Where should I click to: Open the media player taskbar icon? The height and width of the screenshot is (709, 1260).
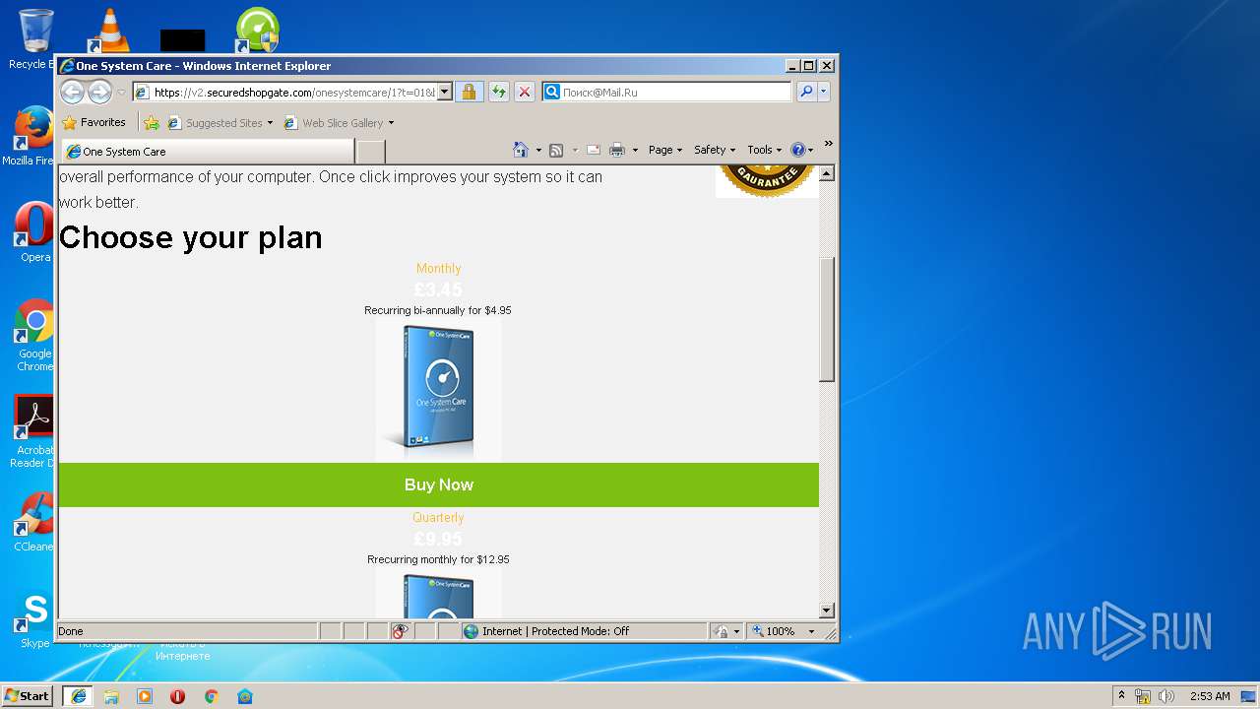[145, 696]
